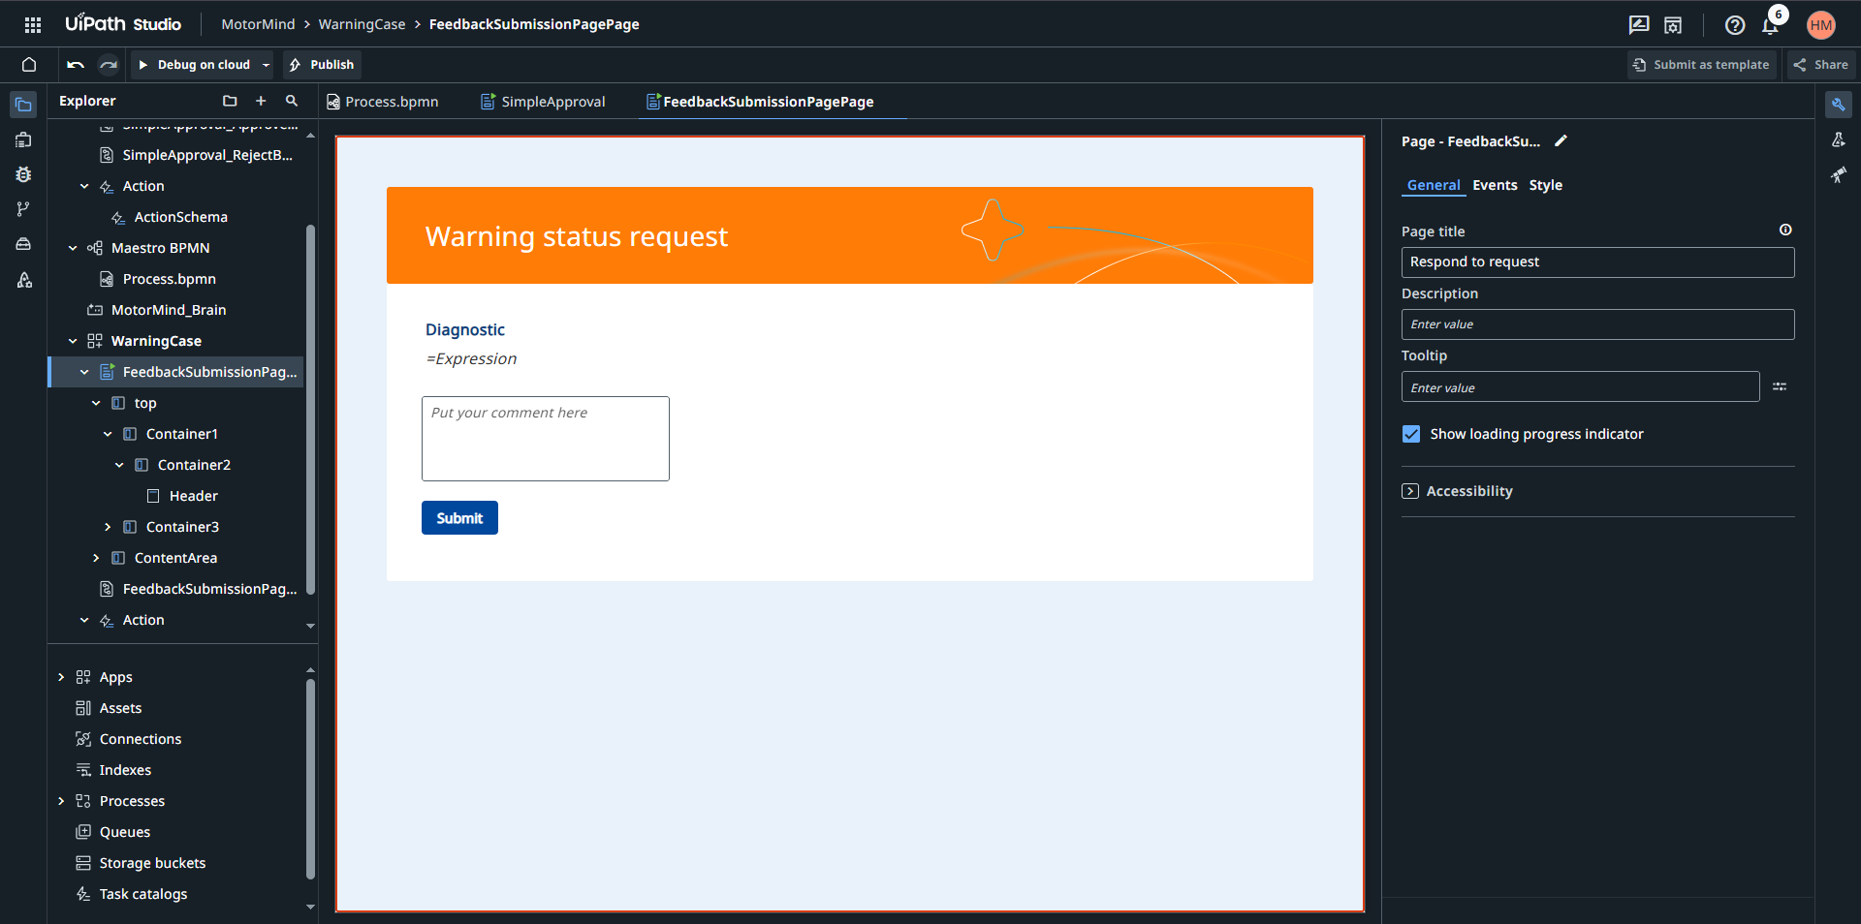Open the second left sidebar panel icon
This screenshot has height=924, width=1861.
click(24, 139)
